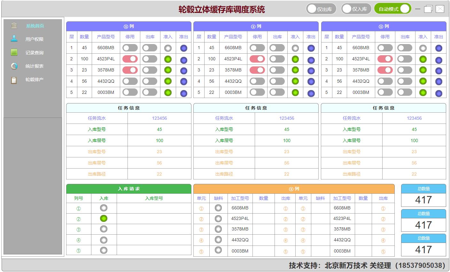Click layer 4 准入 green light, leftmost panel

pos(168,81)
